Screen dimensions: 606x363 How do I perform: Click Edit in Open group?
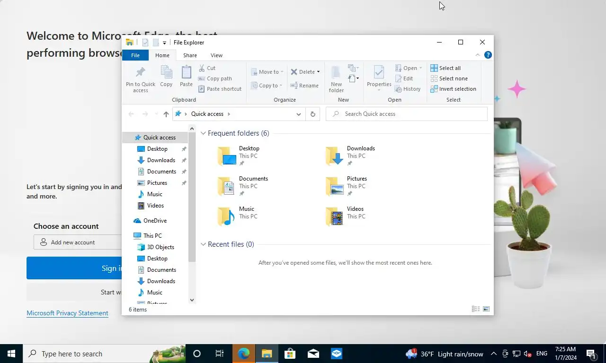(404, 78)
